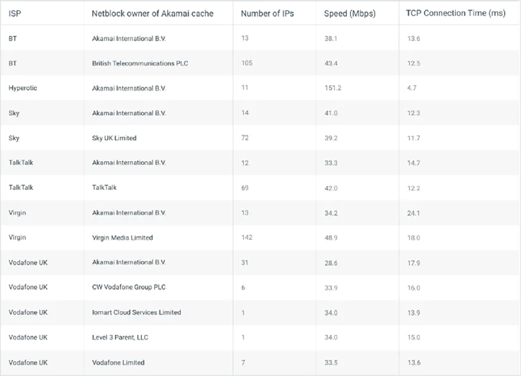Select the TCP Connection Time (ms) header

(x=455, y=14)
